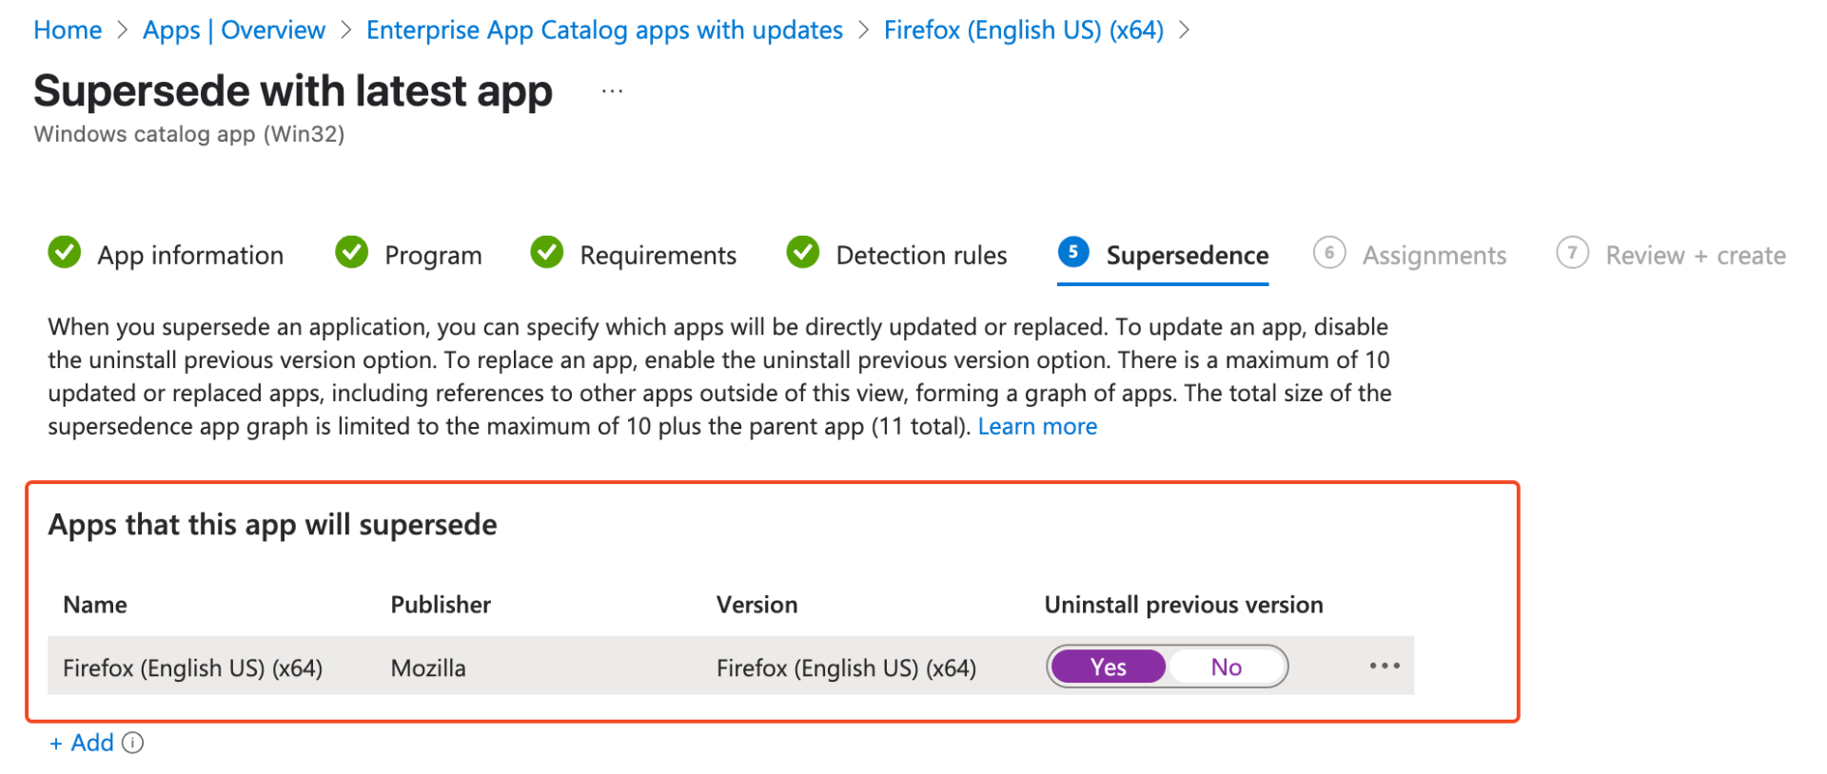Image resolution: width=1827 pixels, height=774 pixels.
Task: Click the Assignments step 6 circle icon
Action: tap(1329, 253)
